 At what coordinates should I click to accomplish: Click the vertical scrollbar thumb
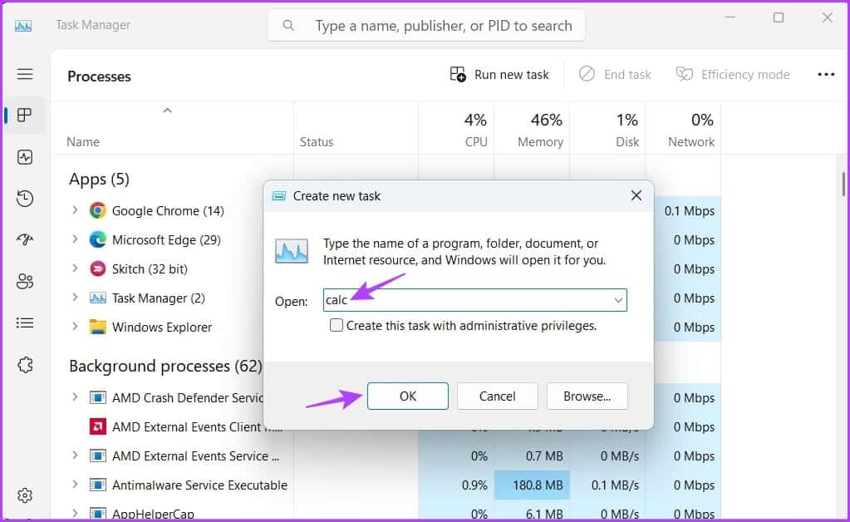pos(843,185)
